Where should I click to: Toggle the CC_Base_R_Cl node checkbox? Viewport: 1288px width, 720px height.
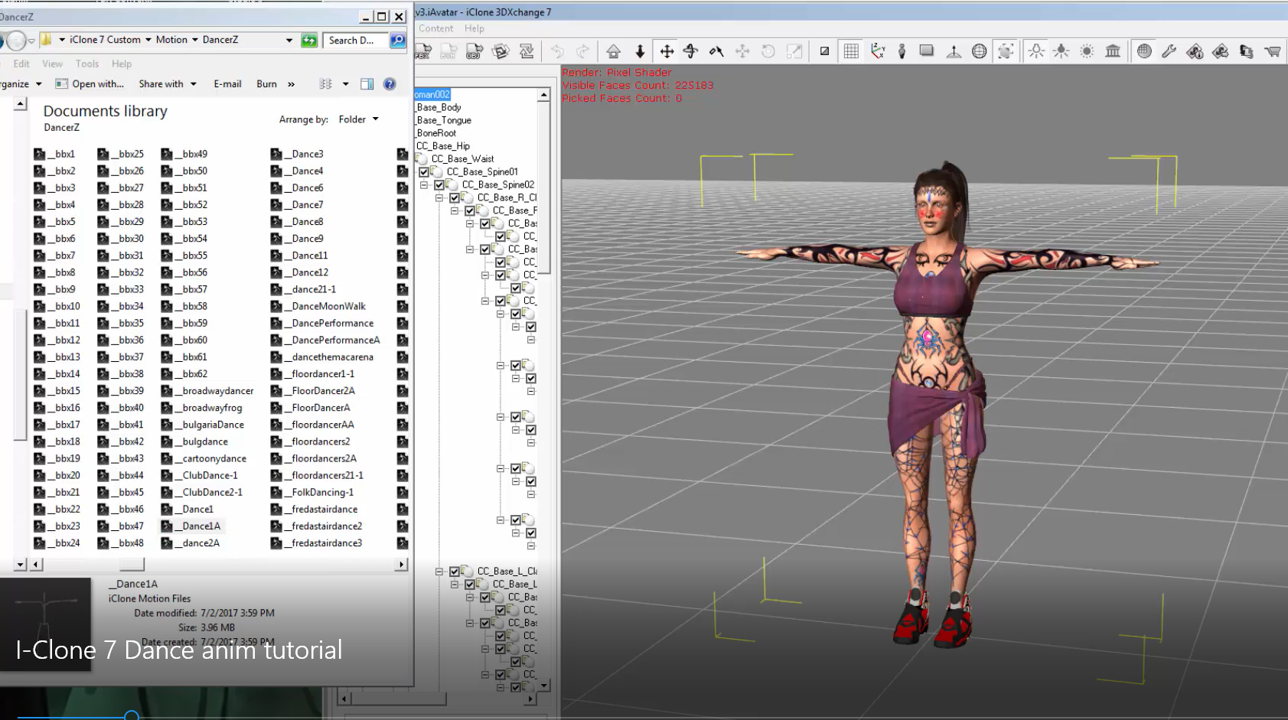tap(455, 198)
